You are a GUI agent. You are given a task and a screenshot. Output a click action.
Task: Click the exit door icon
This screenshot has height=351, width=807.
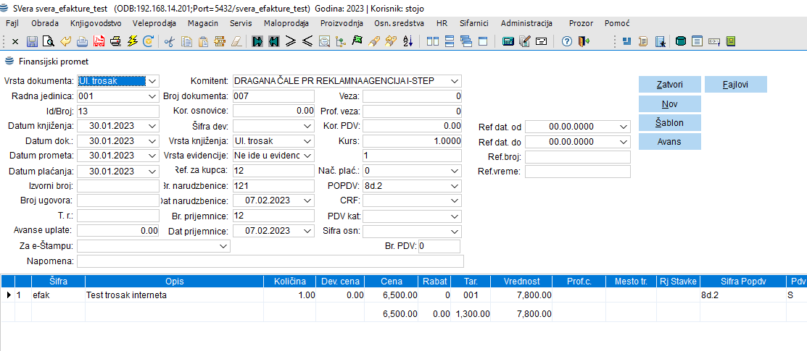click(x=584, y=41)
